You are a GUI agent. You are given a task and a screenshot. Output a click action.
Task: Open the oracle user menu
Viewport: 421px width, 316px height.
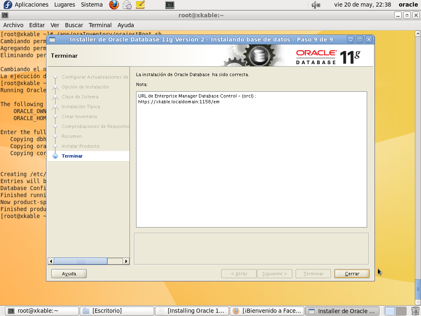[x=408, y=5]
